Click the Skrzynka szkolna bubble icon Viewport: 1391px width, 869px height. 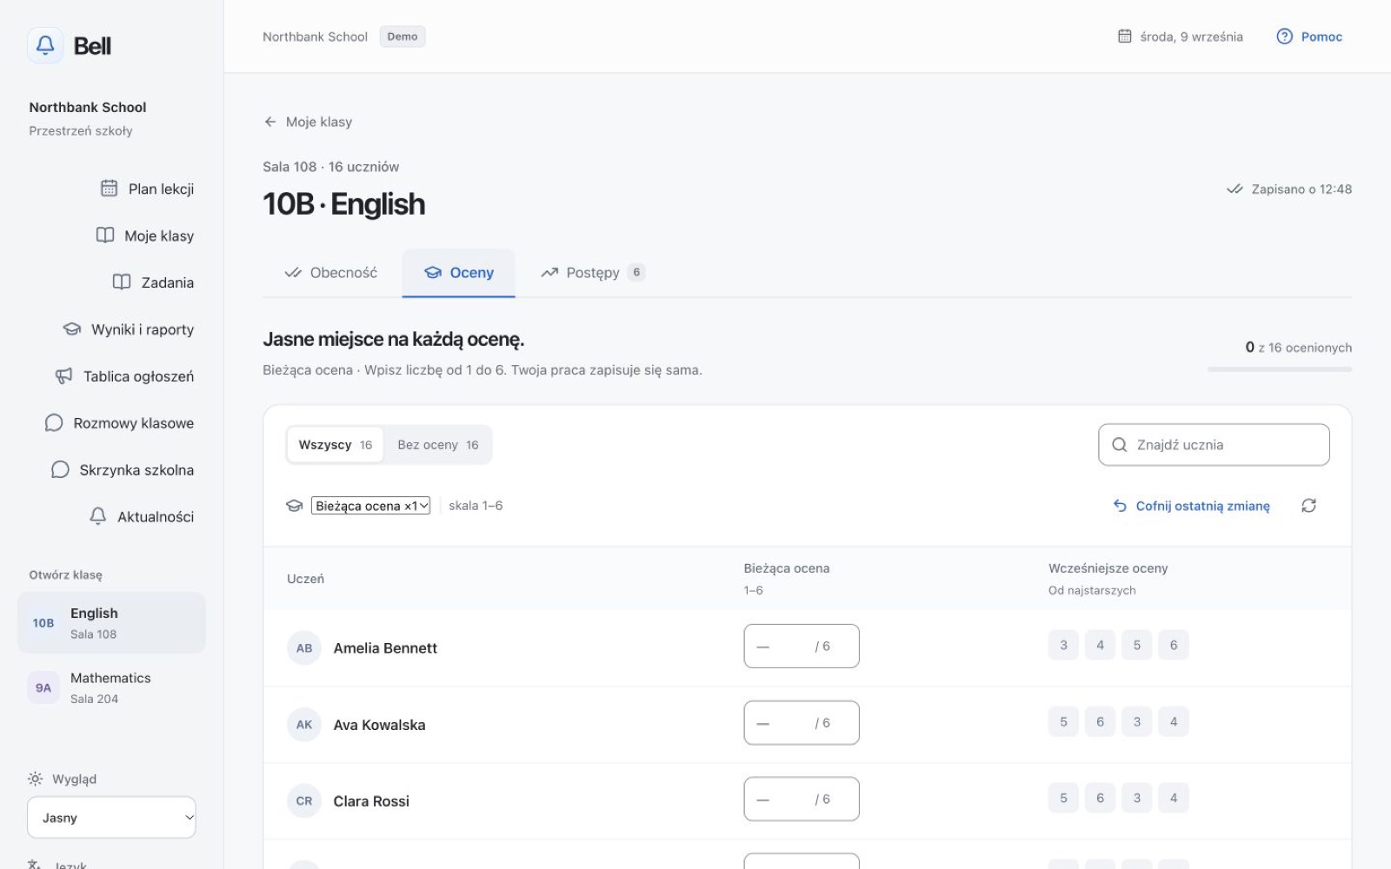pos(60,470)
